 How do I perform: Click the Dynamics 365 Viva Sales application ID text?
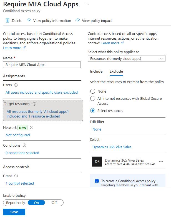130,164
